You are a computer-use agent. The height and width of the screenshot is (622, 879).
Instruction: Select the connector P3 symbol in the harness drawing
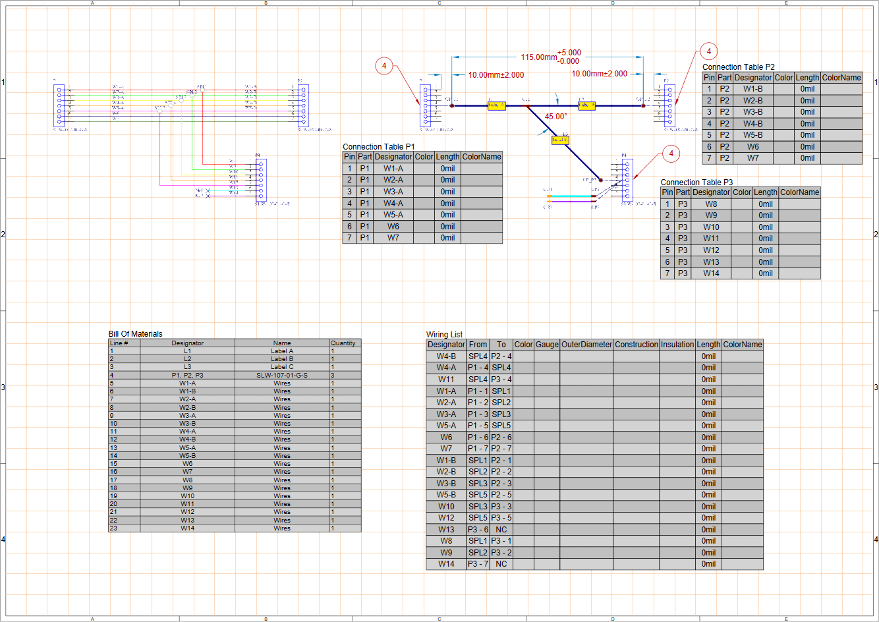coord(626,180)
